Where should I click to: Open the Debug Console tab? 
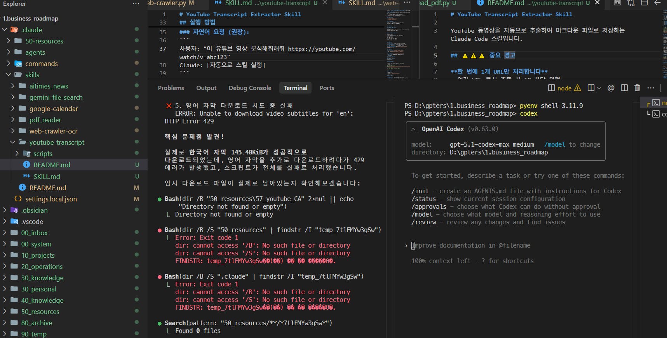(x=250, y=88)
